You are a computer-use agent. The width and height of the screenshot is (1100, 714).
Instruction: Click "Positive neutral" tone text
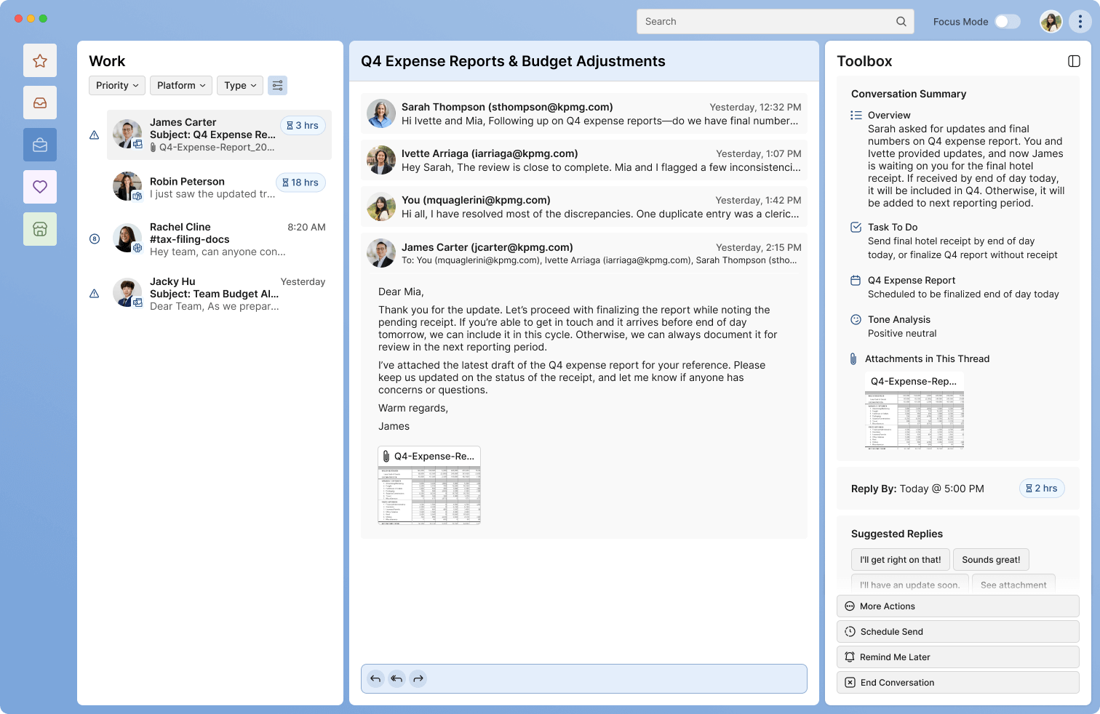pos(902,334)
